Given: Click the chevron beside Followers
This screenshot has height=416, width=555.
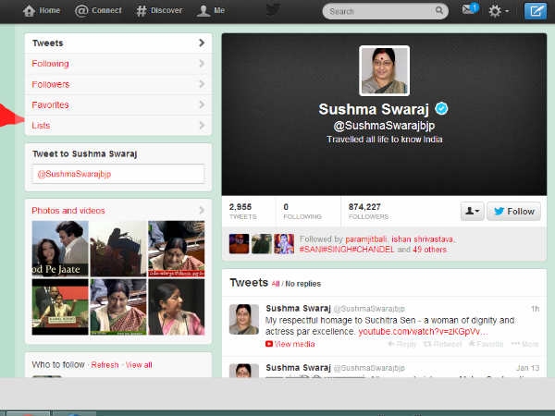Looking at the screenshot, I should coord(202,84).
